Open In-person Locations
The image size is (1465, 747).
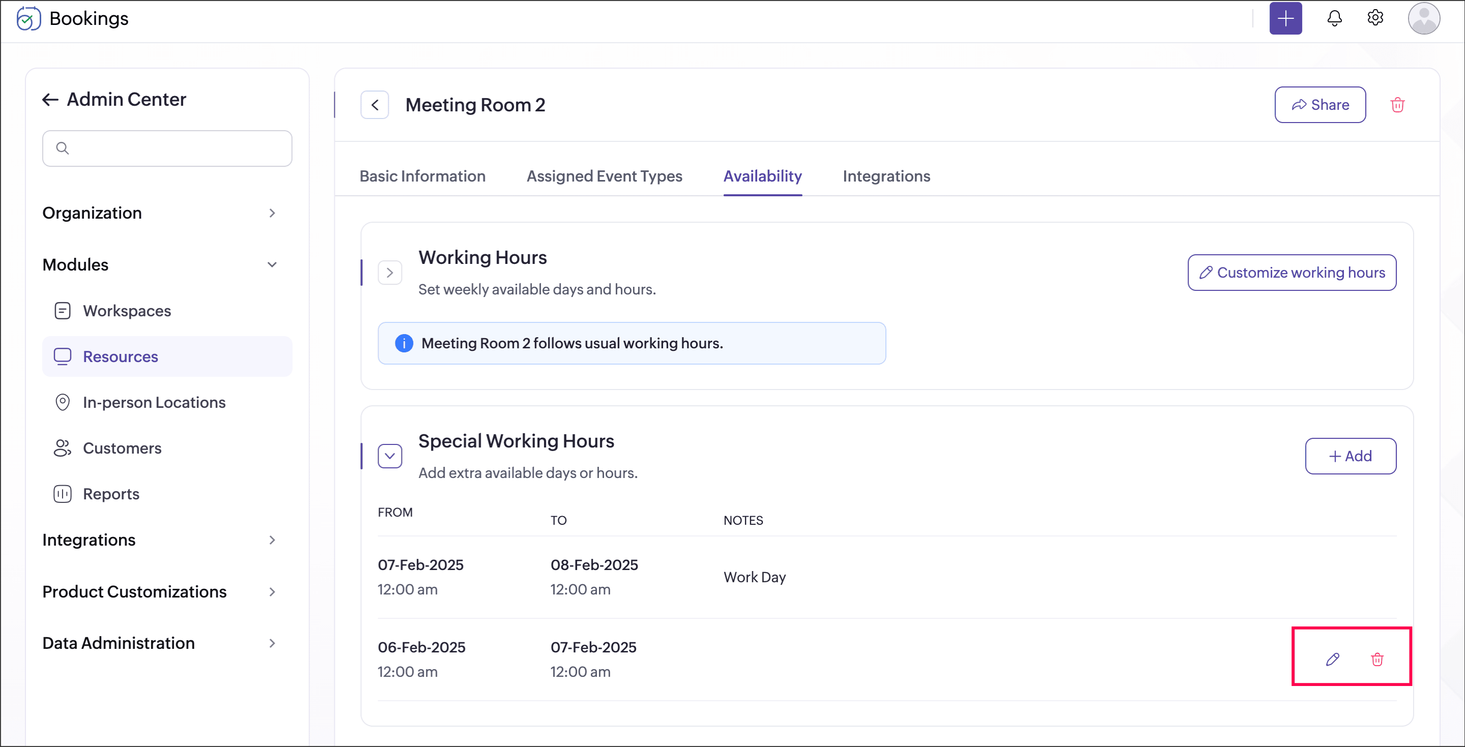point(154,403)
